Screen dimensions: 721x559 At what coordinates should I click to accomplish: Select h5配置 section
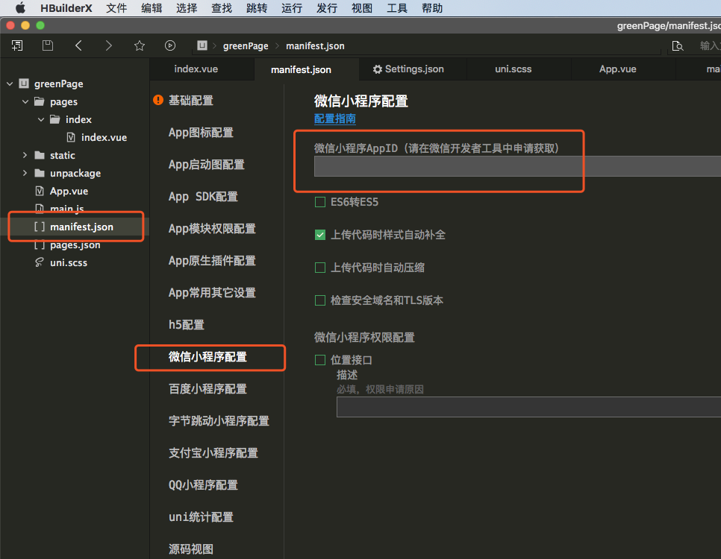point(187,325)
